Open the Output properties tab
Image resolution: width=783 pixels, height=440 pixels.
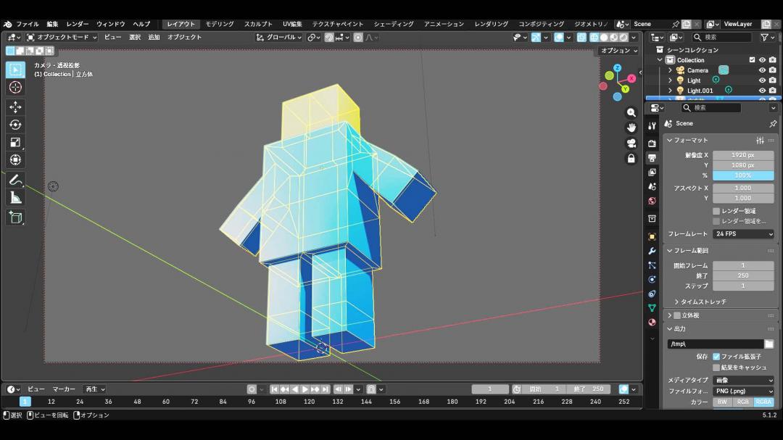click(x=652, y=158)
